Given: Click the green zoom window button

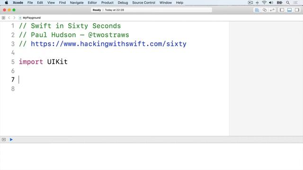Looking at the screenshot, I should coord(14,10).
